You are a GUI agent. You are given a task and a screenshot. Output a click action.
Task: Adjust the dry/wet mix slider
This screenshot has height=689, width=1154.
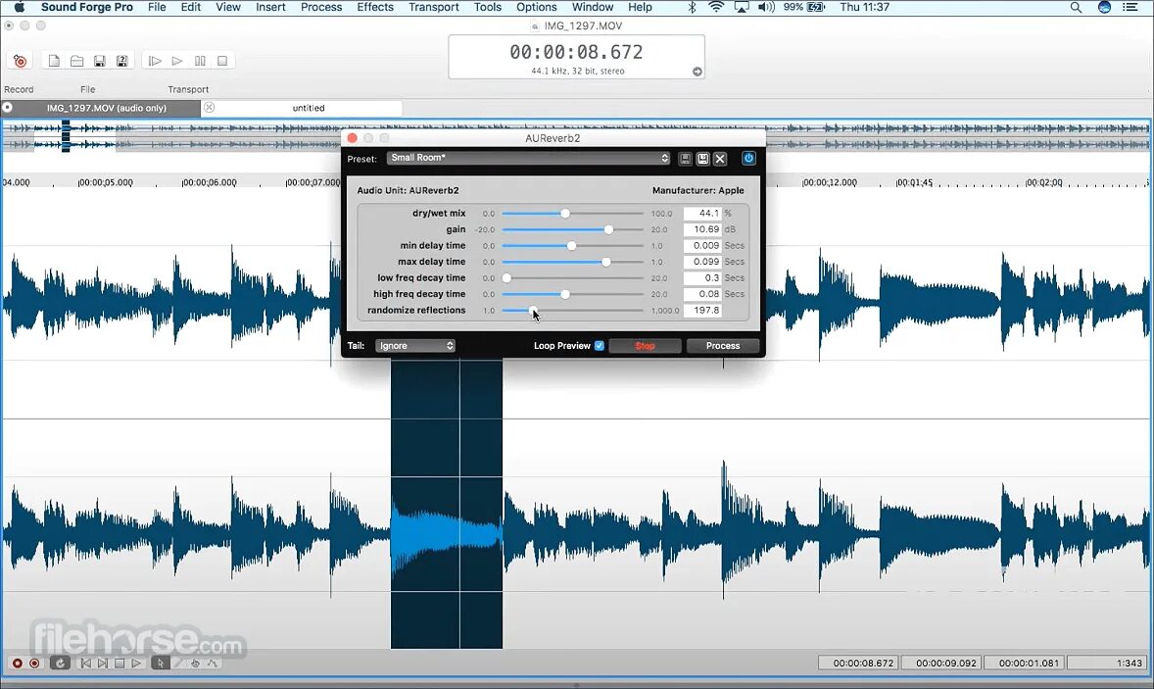[565, 214]
